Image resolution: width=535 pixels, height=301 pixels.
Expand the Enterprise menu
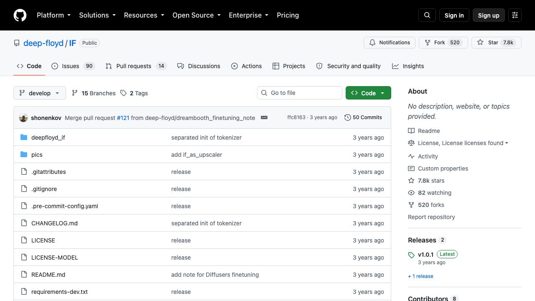pos(249,15)
